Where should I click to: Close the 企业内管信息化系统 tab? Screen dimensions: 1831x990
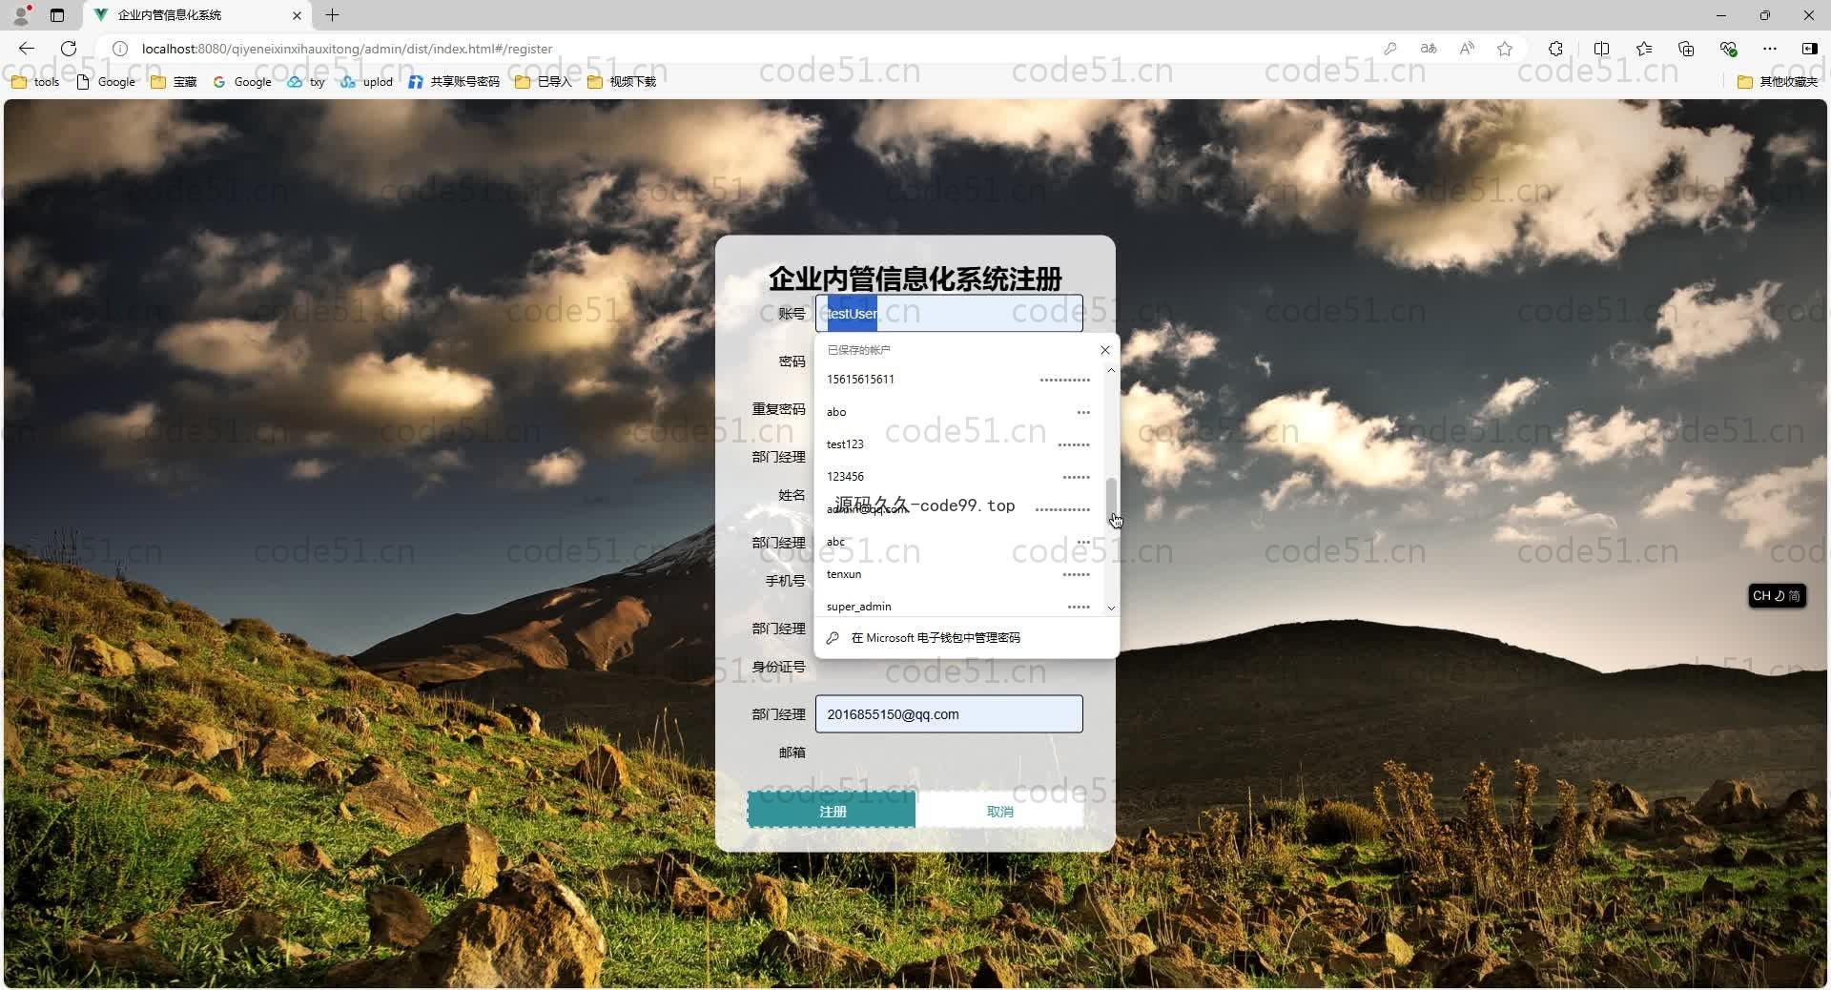tap(297, 15)
